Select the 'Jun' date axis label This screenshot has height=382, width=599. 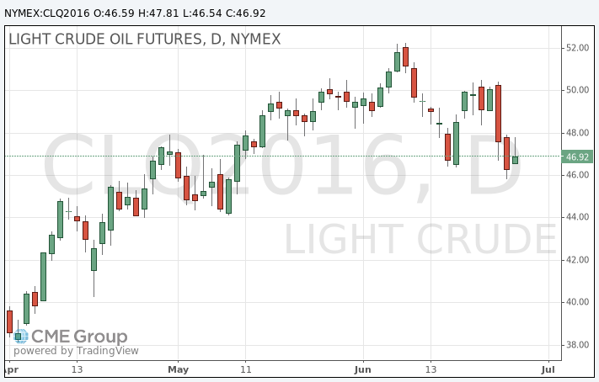click(x=362, y=369)
